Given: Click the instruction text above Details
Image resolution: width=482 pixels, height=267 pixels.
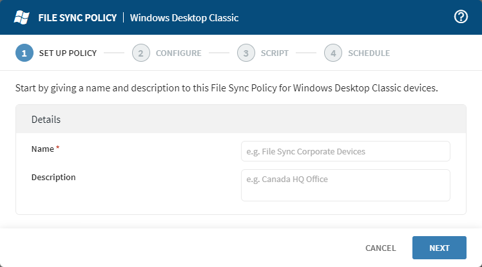Looking at the screenshot, I should tap(226, 87).
